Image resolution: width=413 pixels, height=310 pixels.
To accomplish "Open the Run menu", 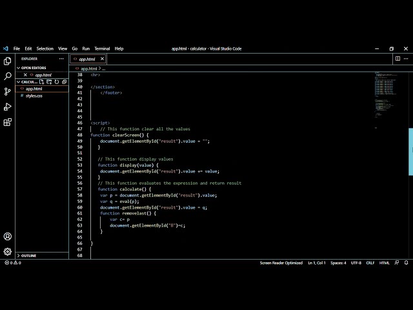I will tap(86, 48).
